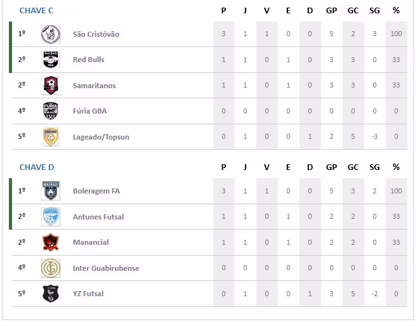The height and width of the screenshot is (326, 420).
Task: Click the Antunes Futsal team logo
Action: (51, 217)
